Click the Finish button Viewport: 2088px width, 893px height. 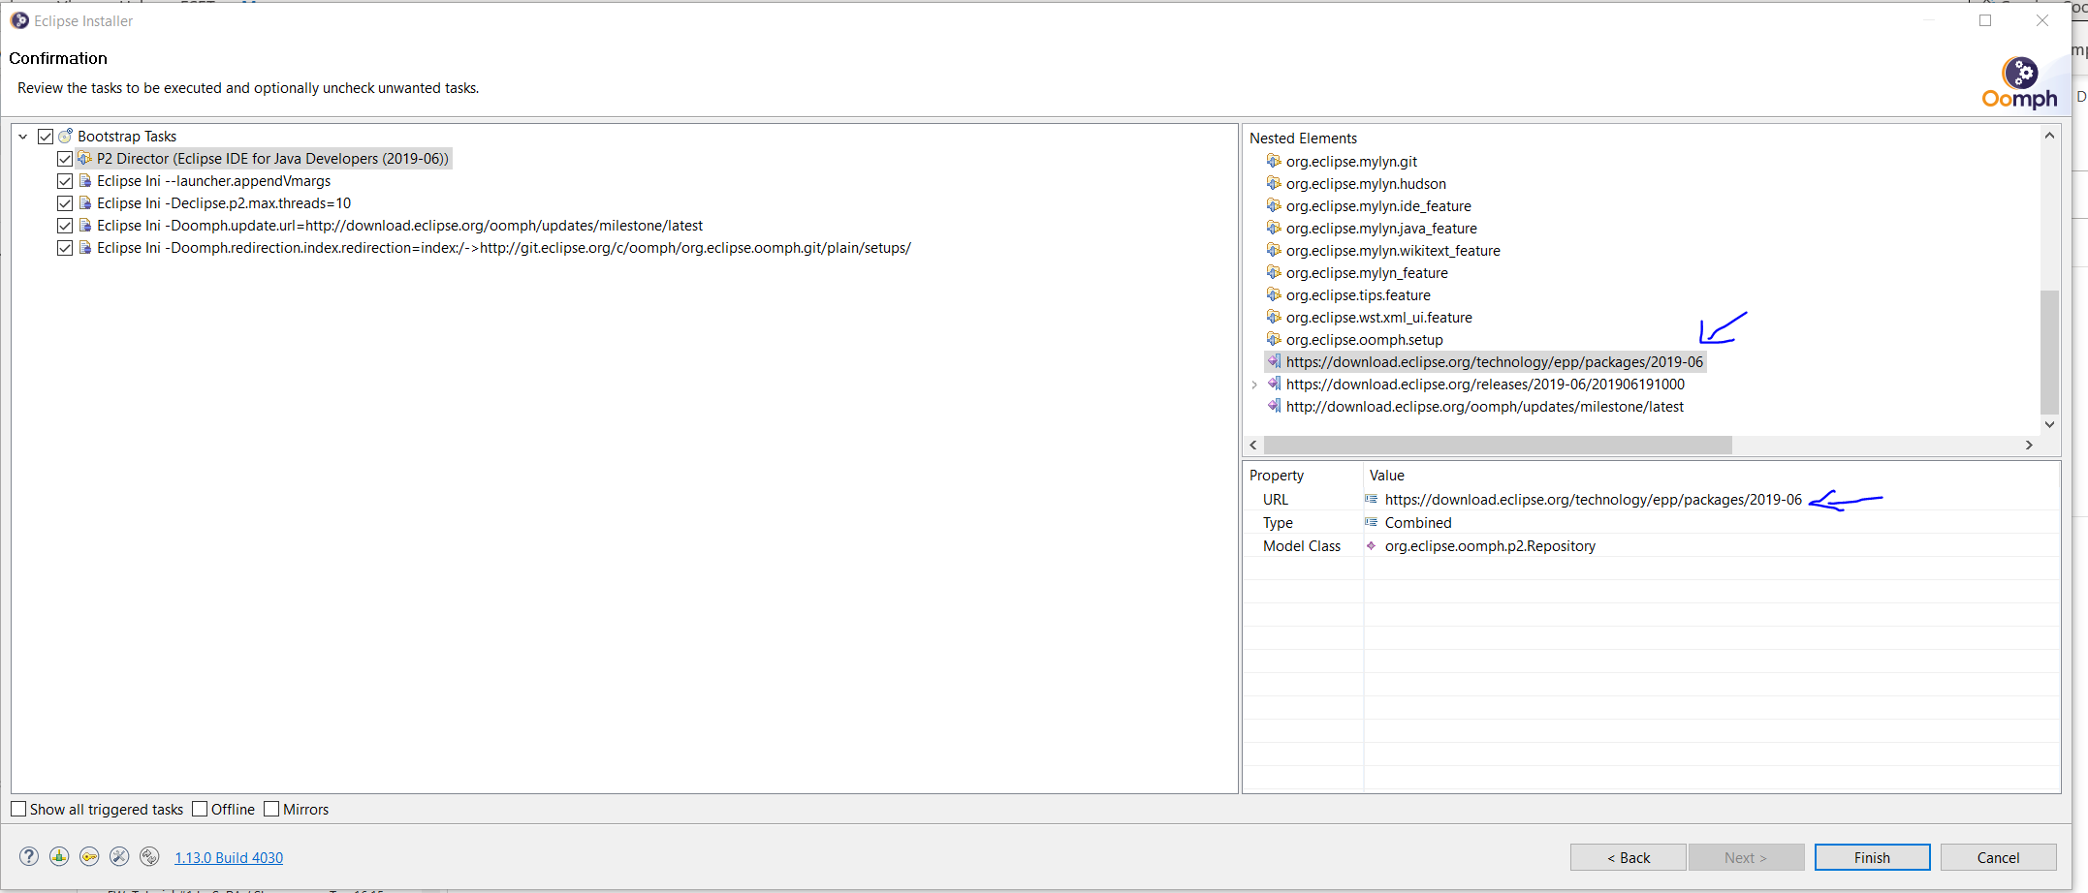pos(1872,857)
